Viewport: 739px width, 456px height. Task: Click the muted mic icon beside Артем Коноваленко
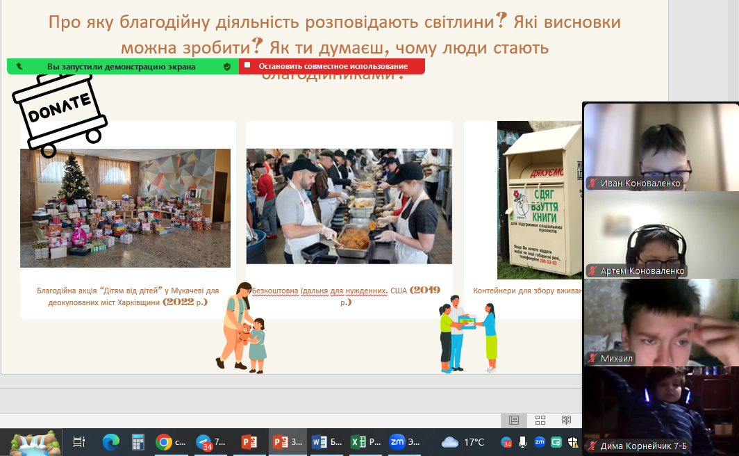[592, 270]
